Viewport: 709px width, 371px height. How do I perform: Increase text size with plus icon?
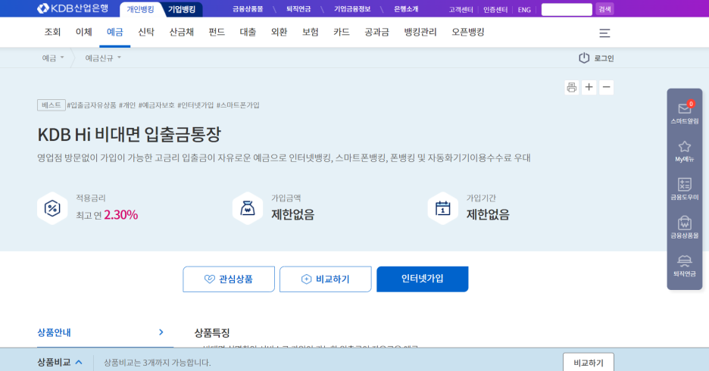click(x=589, y=87)
